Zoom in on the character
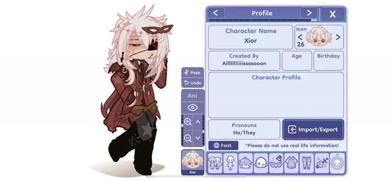392x181 pixels. click(187, 122)
